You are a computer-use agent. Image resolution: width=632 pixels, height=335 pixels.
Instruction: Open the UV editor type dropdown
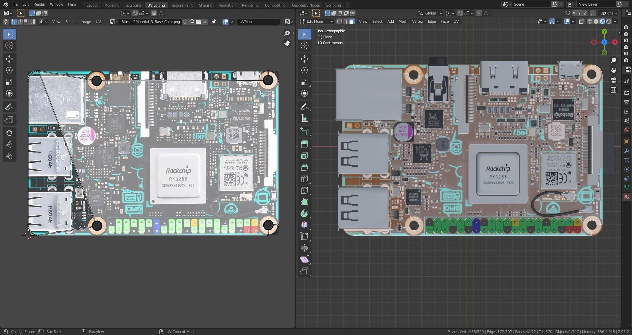click(8, 13)
